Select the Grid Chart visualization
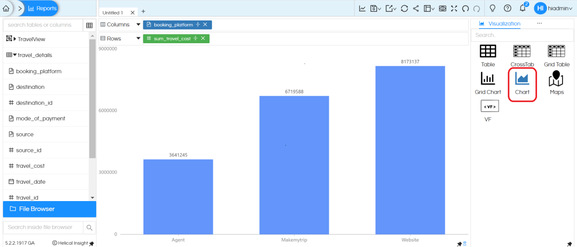Screen dimensions: 577x247 click(488, 83)
